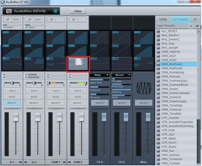Solo the DAW 1 channel
Screen dimensions: 202x166
[x=56, y=91]
